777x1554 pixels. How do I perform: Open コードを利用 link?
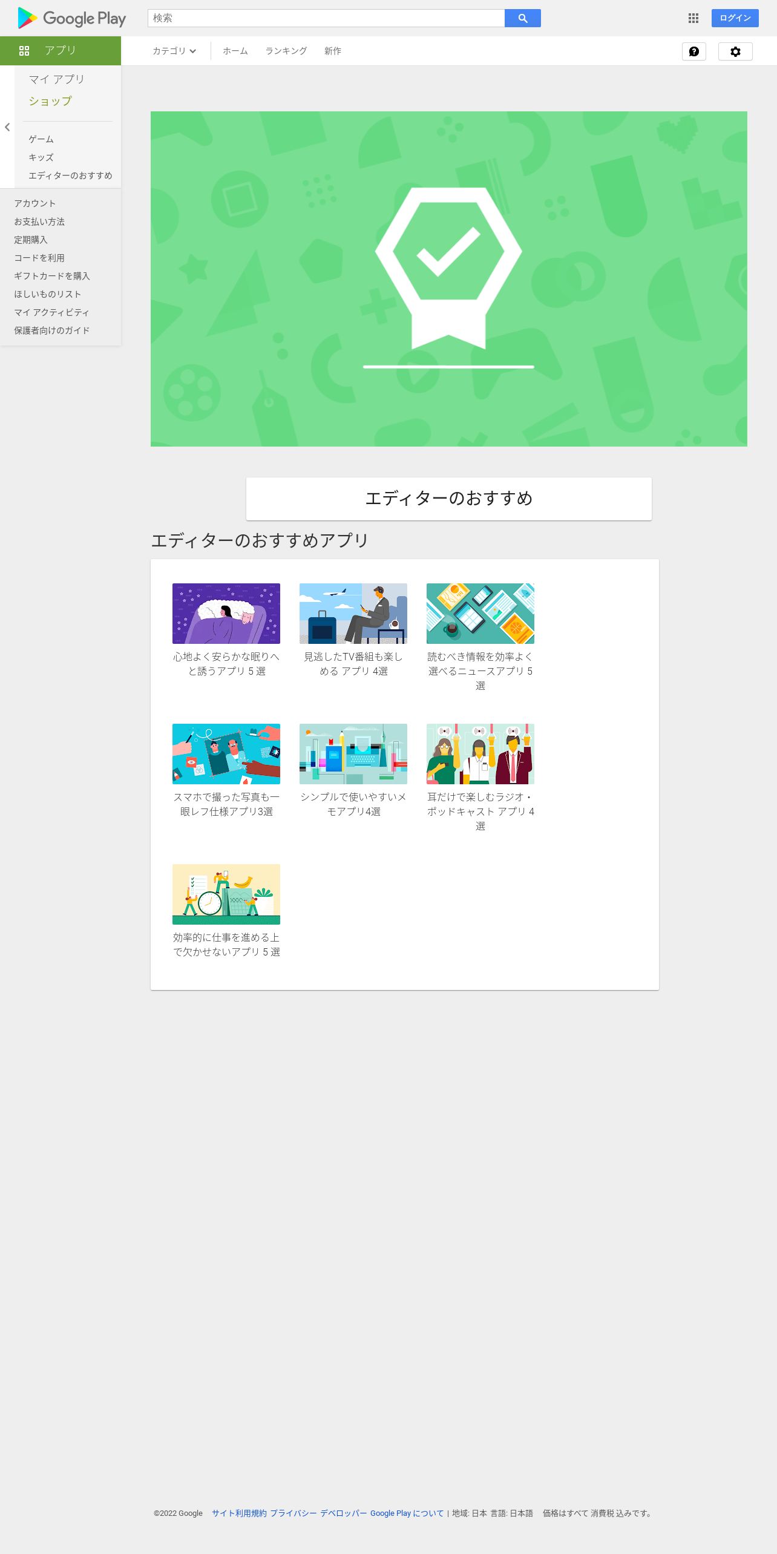tap(39, 258)
